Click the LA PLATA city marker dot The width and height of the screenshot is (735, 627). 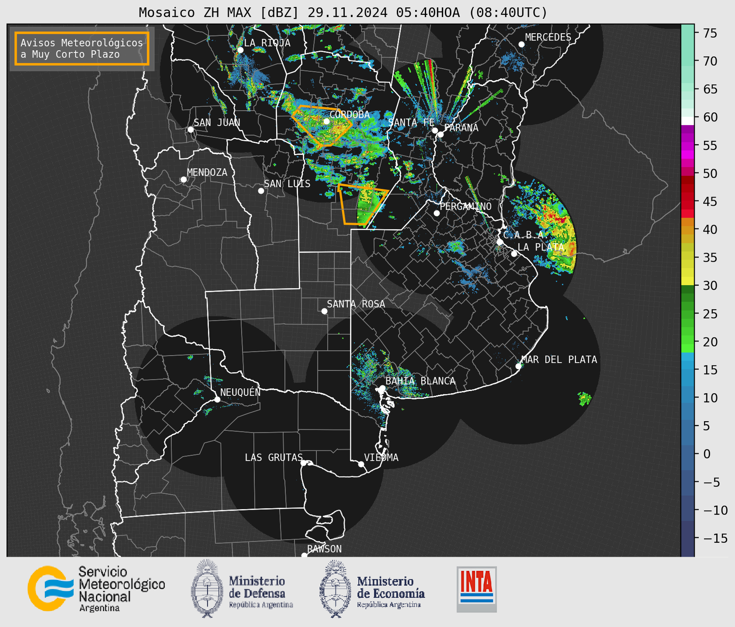point(514,254)
